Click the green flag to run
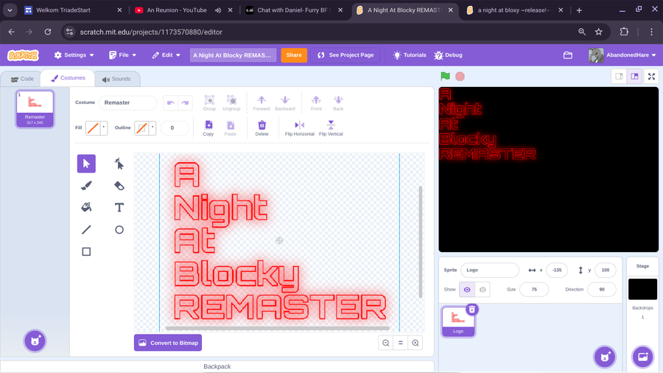The width and height of the screenshot is (663, 373). [x=445, y=77]
